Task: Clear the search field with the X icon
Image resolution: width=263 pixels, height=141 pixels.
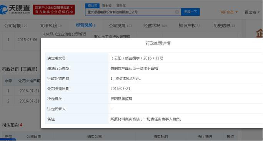Action: click(177, 12)
